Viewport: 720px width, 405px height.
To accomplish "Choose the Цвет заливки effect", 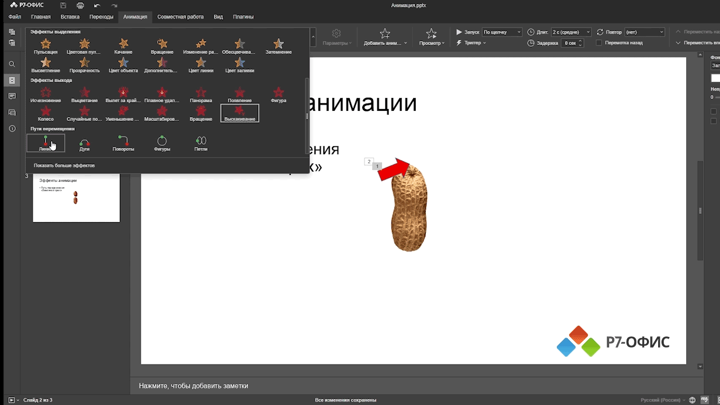I will point(240,65).
